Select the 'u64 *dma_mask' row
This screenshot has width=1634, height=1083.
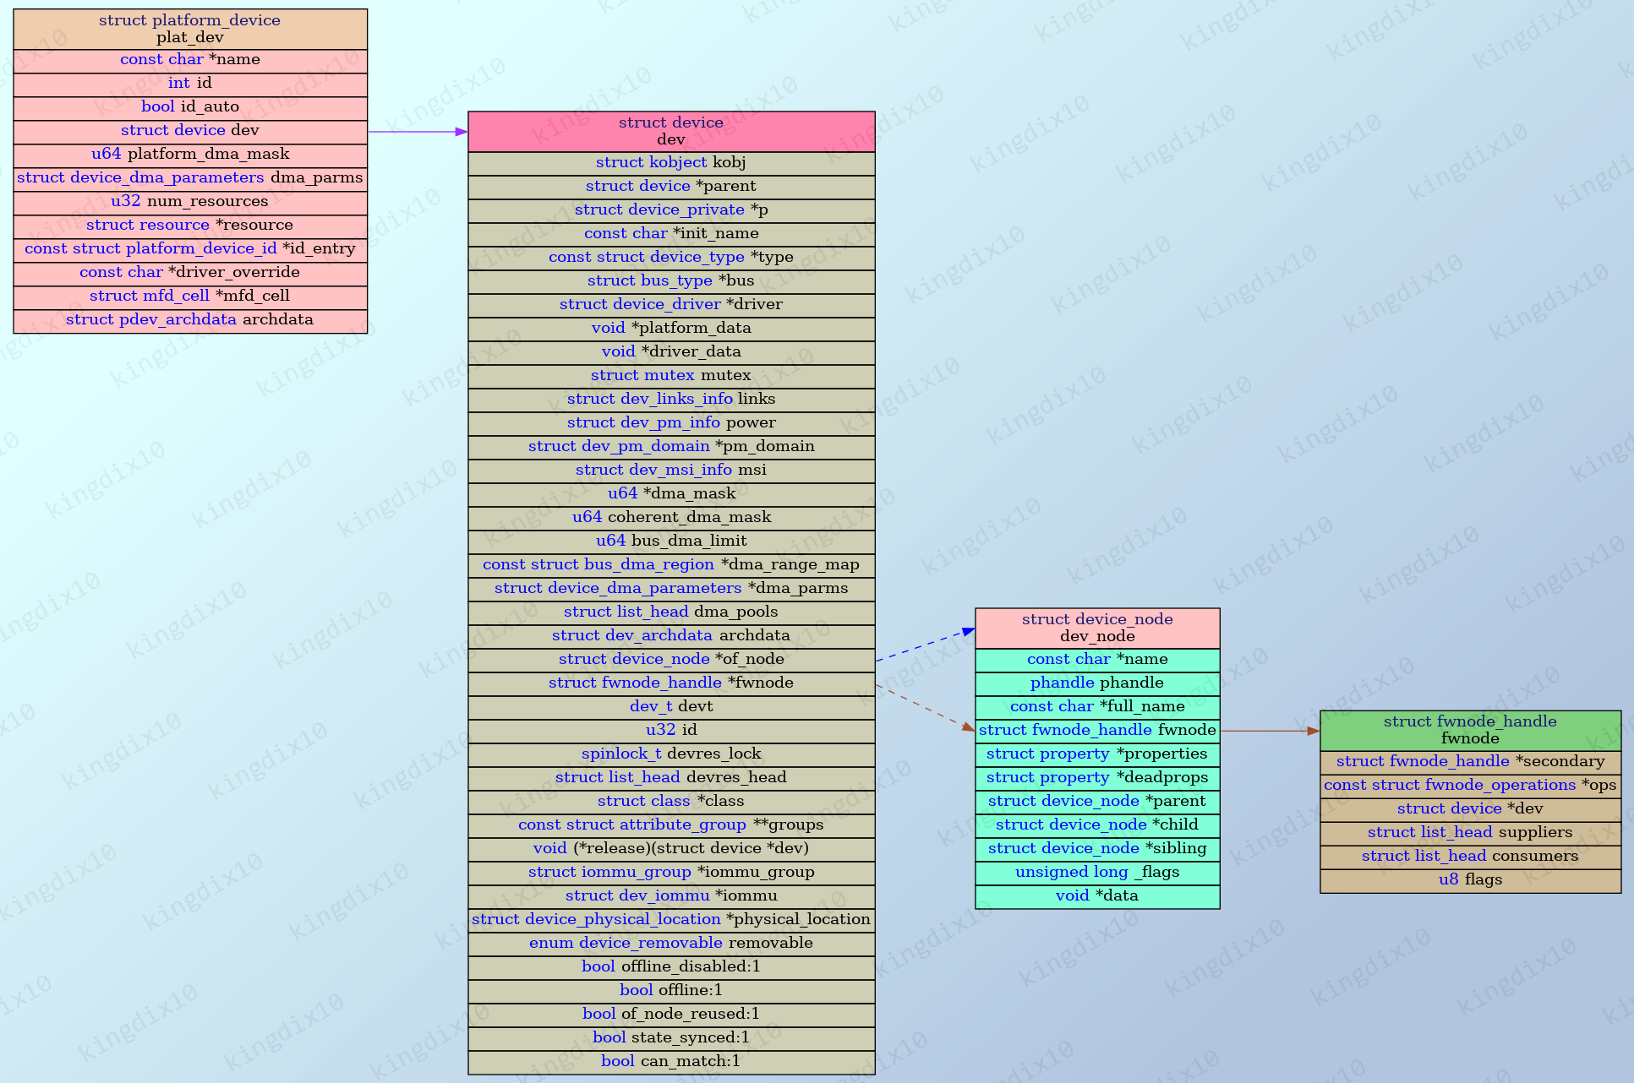coord(671,495)
